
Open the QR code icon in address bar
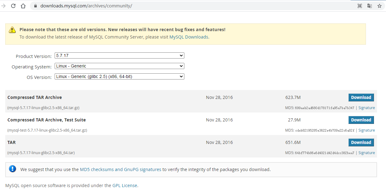(360, 6)
